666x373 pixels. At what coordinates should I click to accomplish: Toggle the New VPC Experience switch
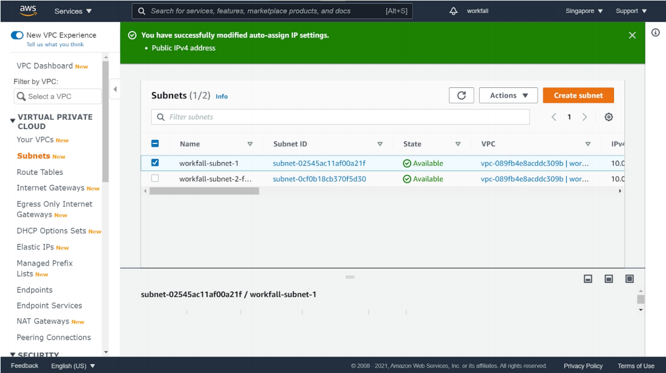coord(17,35)
